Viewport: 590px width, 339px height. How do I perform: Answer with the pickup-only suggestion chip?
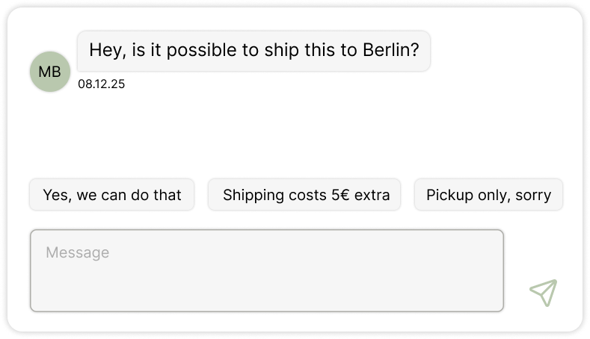[488, 195]
